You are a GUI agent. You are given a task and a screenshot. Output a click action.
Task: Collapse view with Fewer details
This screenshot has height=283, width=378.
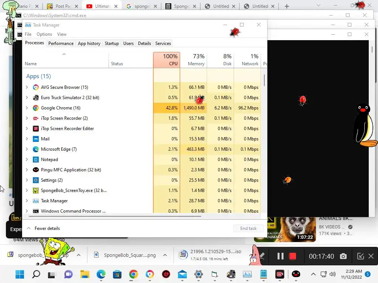click(44, 228)
